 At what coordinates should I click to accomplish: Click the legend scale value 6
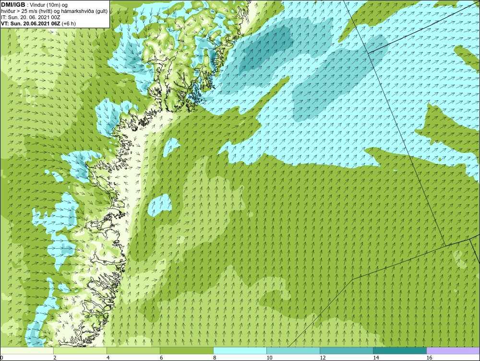pos(161,358)
